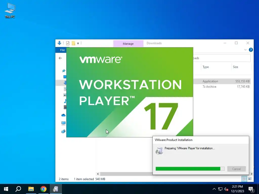
Task: Open the Windows Start menu
Action: 6,189
